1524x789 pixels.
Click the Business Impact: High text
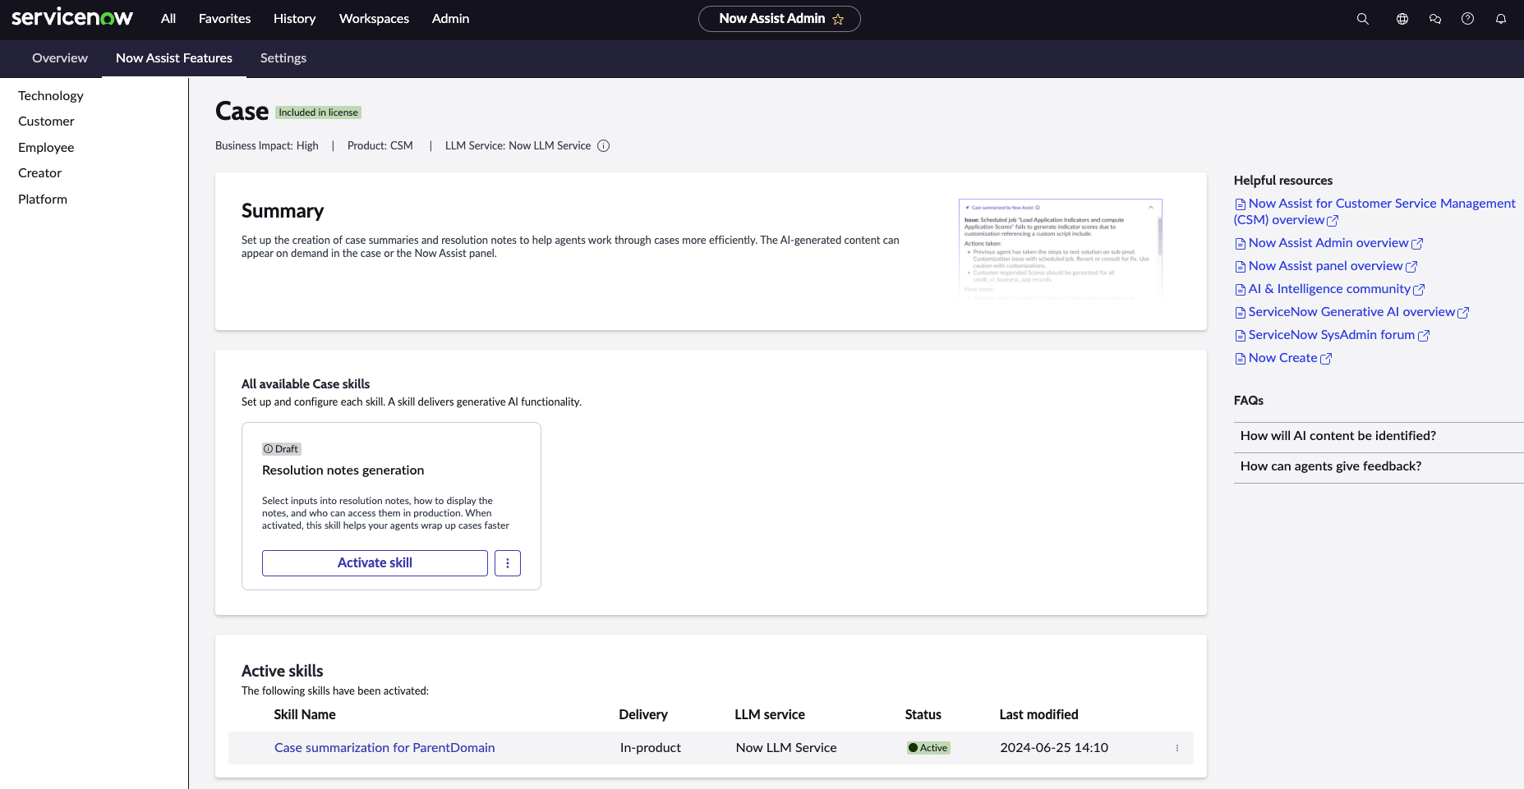267,146
